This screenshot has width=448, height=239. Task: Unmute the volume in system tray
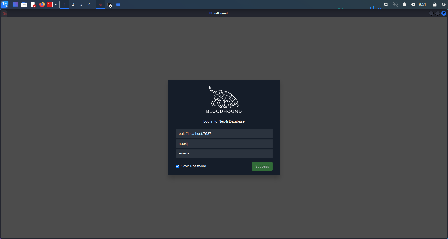point(395,4)
